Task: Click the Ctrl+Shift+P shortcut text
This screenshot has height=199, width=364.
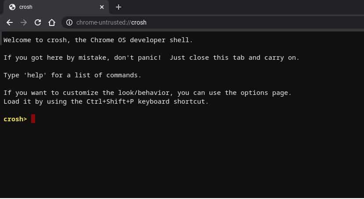Action: tap(110, 102)
